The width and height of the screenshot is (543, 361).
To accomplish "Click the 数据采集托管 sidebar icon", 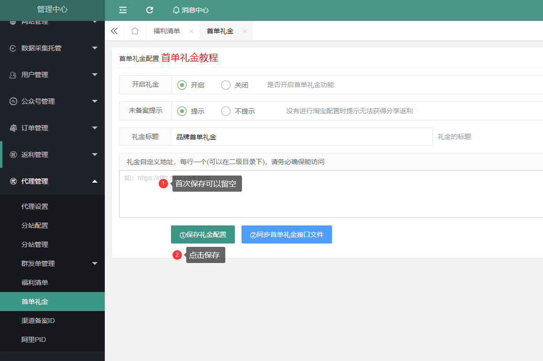I will (x=13, y=49).
